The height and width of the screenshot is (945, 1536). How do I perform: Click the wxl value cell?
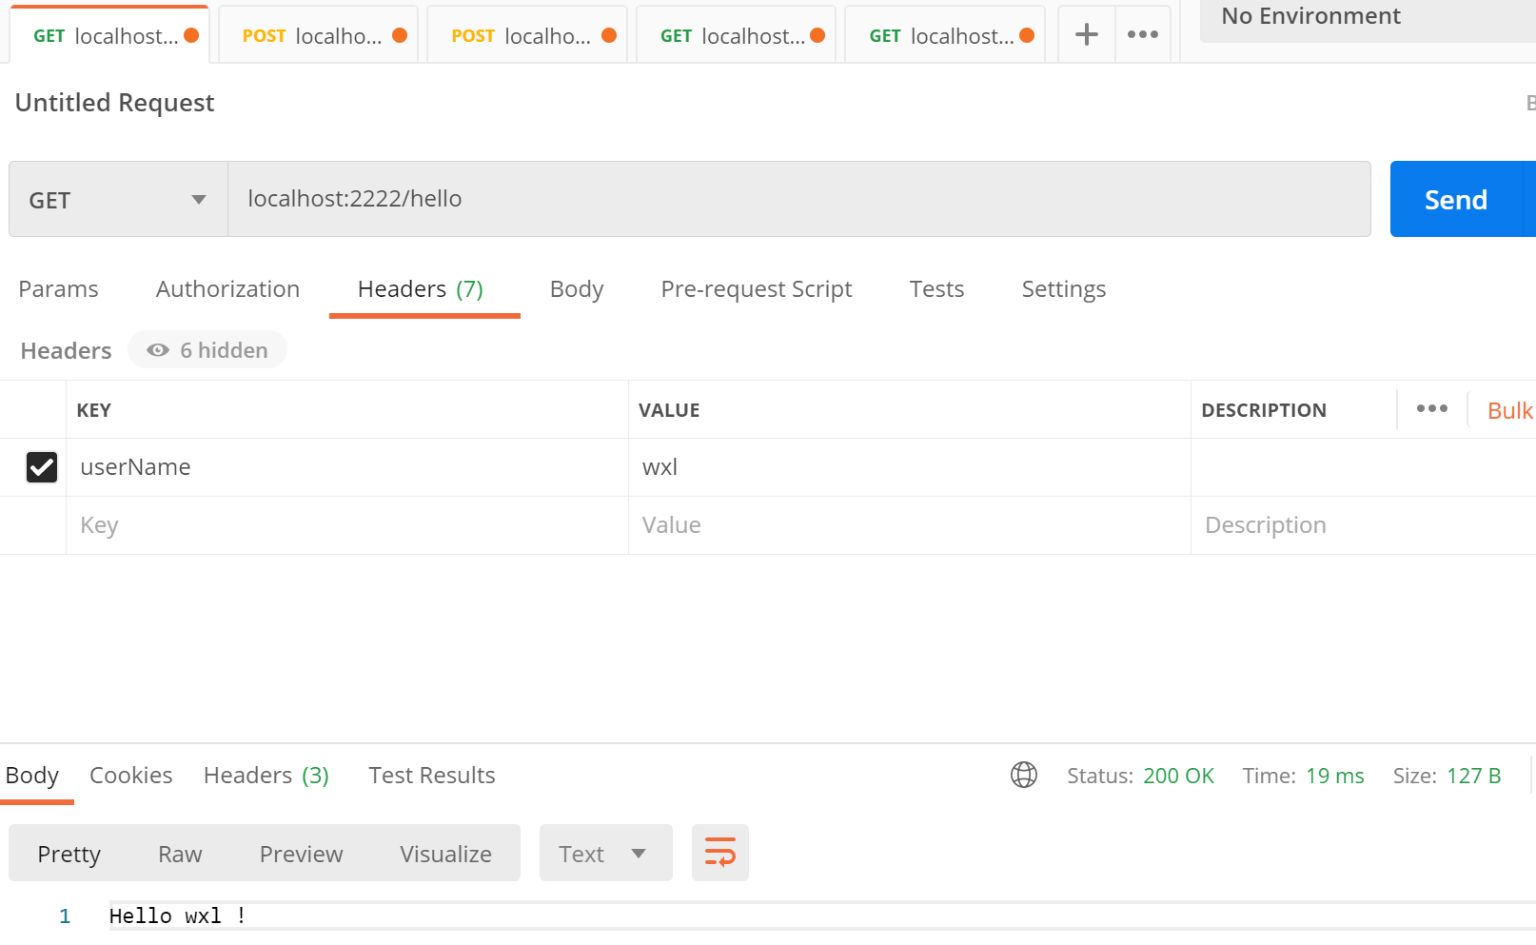point(910,467)
